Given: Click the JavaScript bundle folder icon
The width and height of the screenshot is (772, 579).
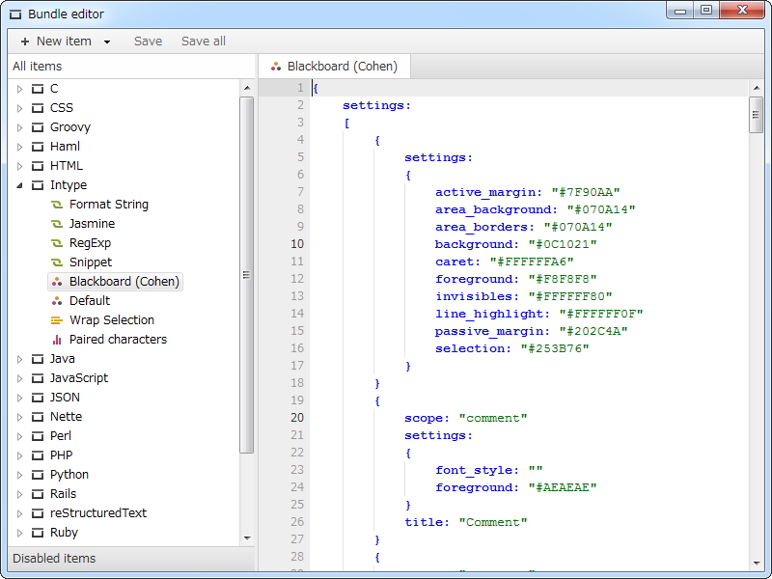Looking at the screenshot, I should point(38,378).
